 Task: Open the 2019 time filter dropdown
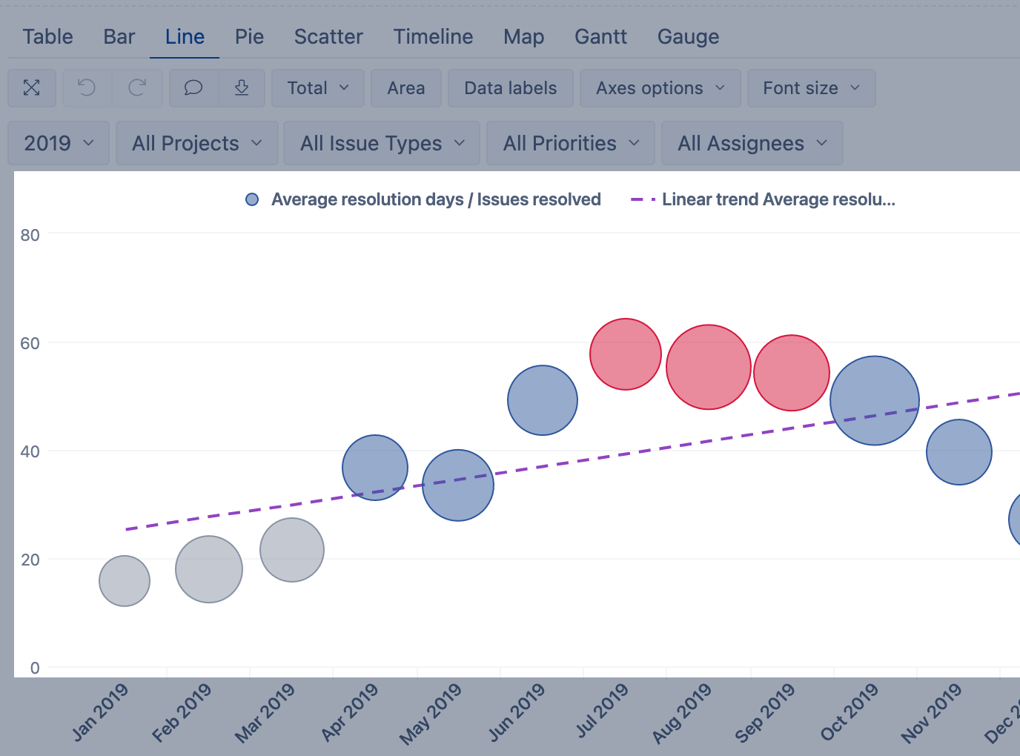tap(59, 143)
